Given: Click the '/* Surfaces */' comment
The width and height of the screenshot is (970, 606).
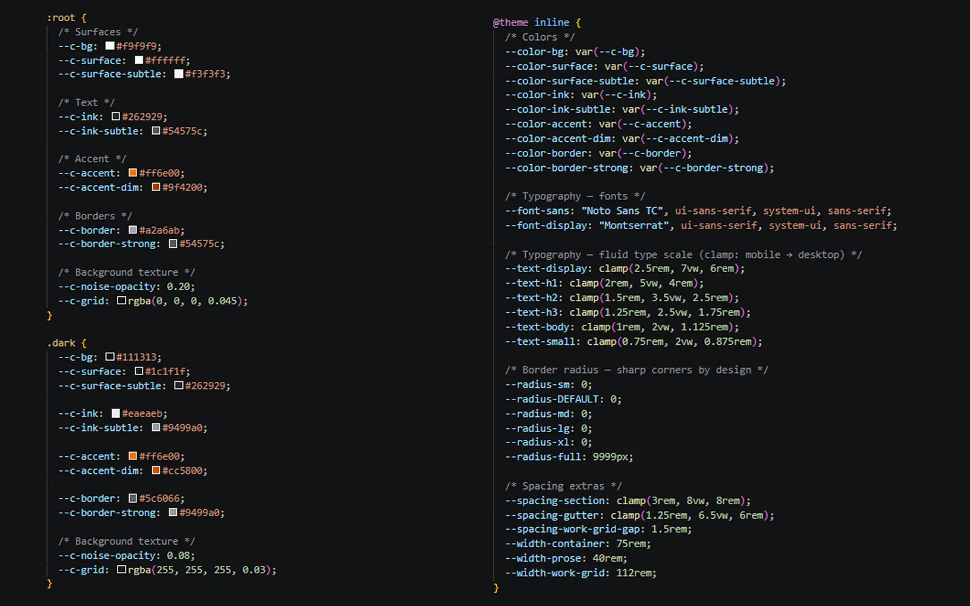Looking at the screenshot, I should point(98,32).
